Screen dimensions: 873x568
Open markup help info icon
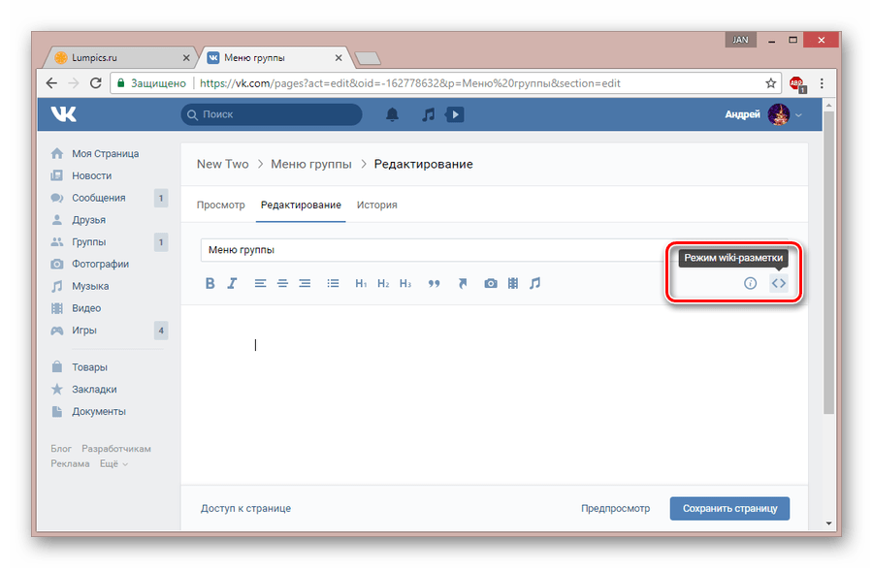coord(751,283)
